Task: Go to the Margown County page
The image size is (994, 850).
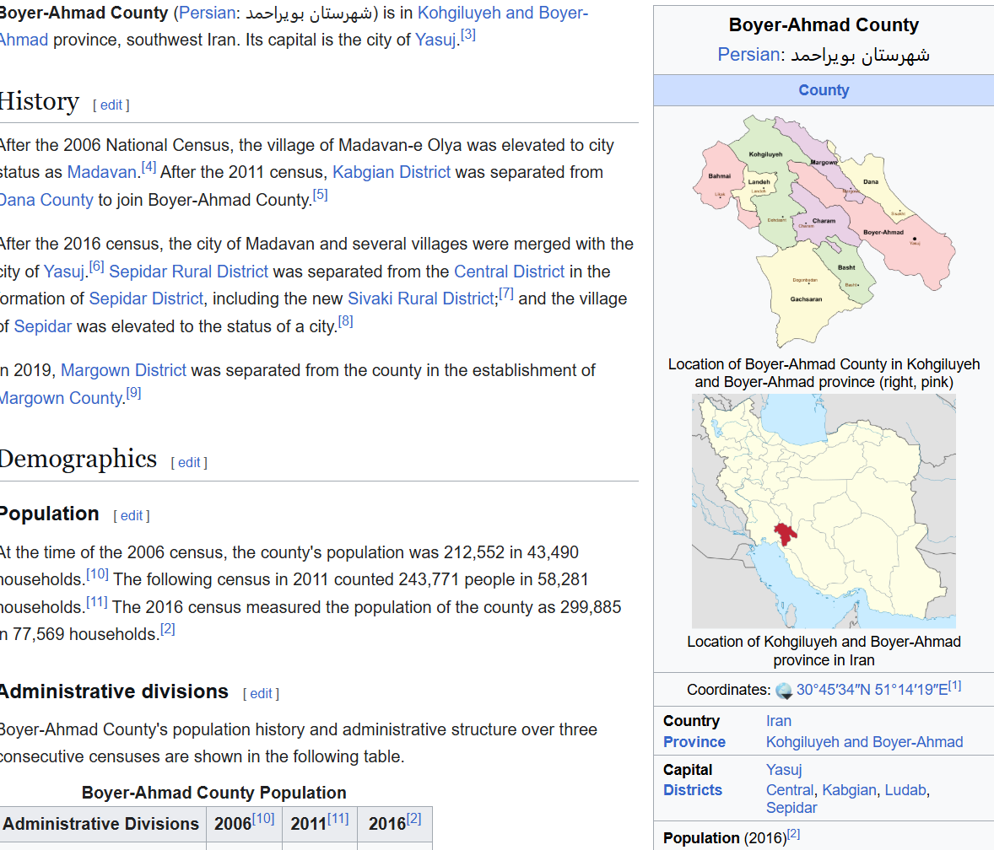Action: point(62,398)
